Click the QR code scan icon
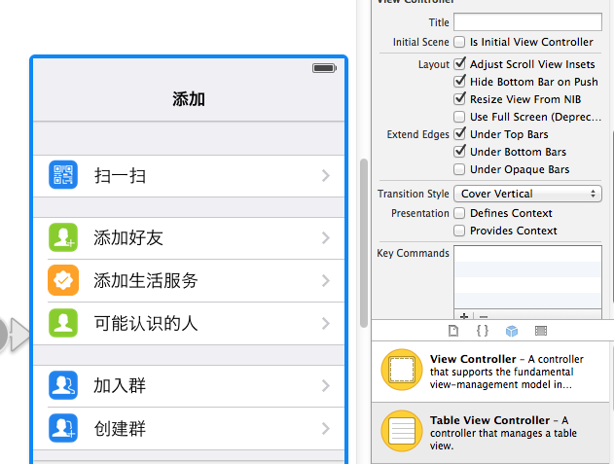Screen dimensions: 614x464 tap(63, 175)
